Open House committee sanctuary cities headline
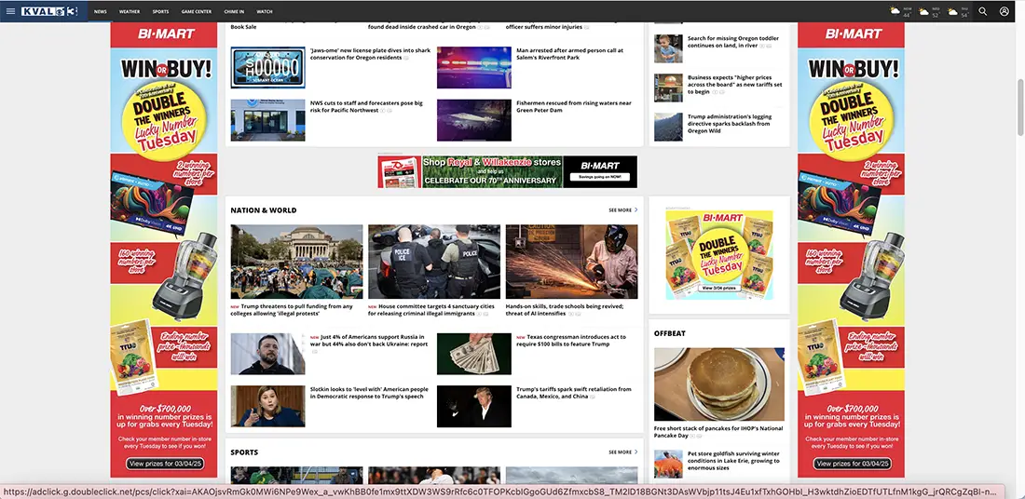 click(x=431, y=310)
